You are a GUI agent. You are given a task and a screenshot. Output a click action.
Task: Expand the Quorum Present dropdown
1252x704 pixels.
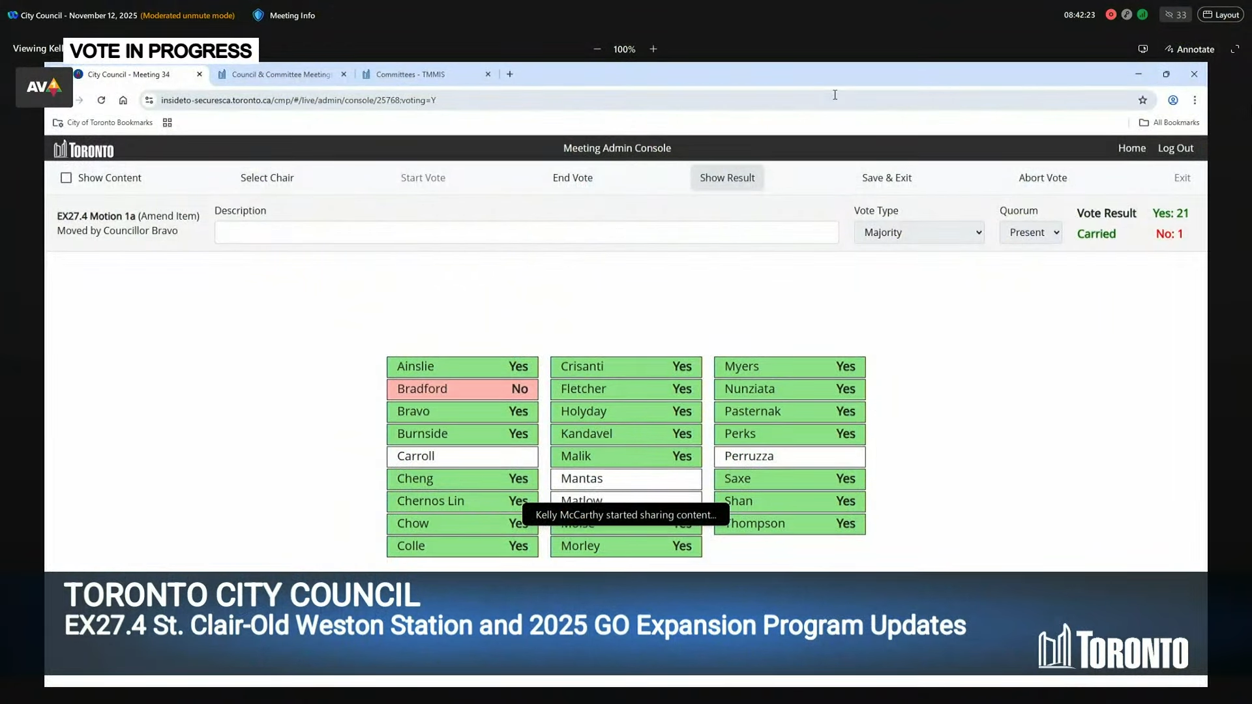[x=1030, y=233]
